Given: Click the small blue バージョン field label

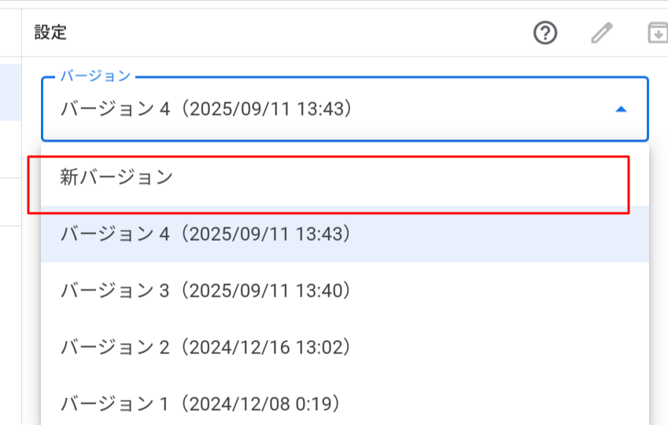Looking at the screenshot, I should pyautogui.click(x=95, y=76).
